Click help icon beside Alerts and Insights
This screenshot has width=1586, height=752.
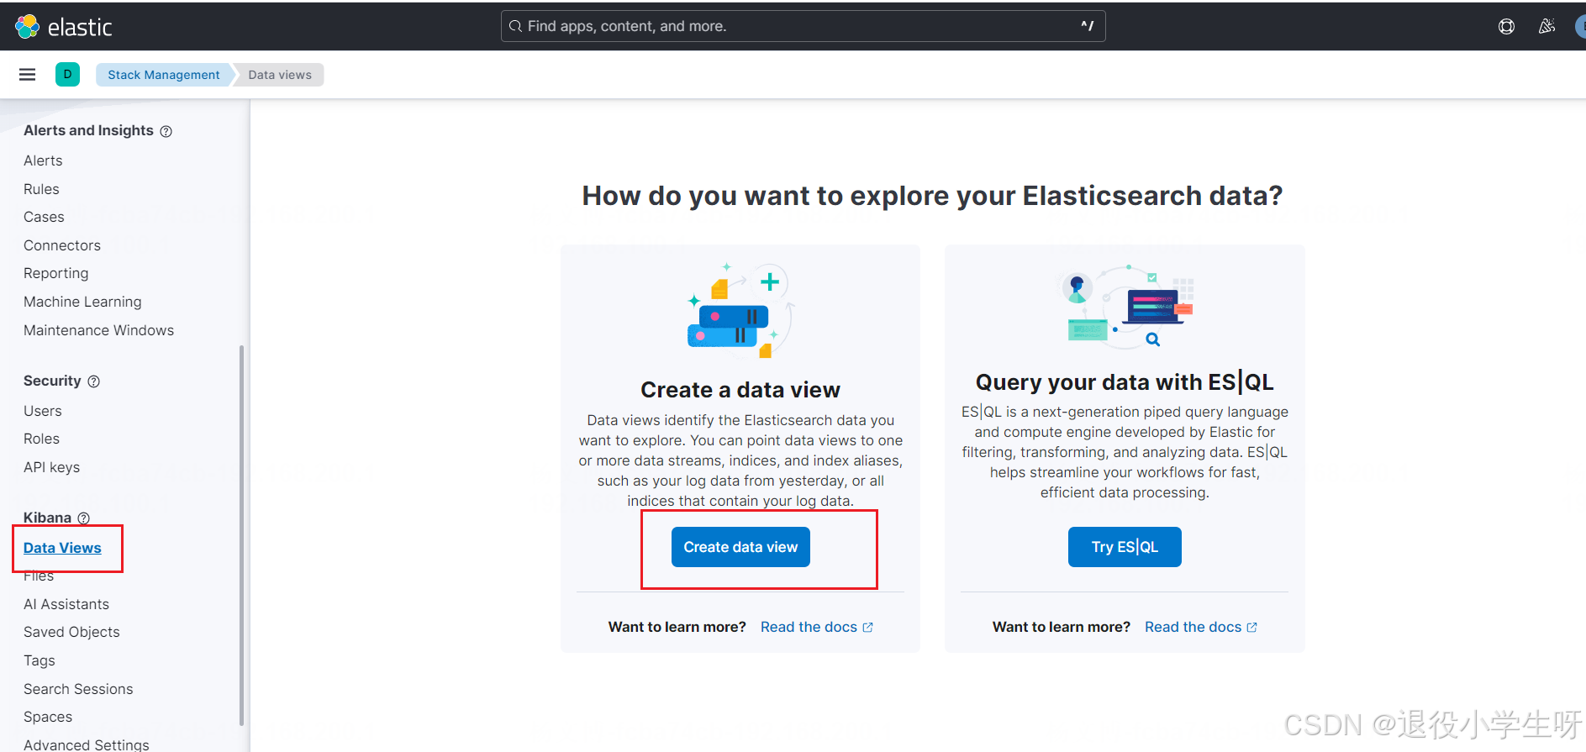point(166,131)
